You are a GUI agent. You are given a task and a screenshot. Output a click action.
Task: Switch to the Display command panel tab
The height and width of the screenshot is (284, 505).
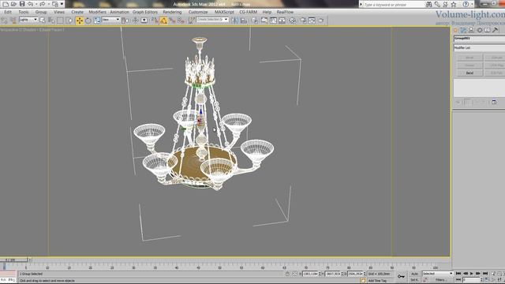pyautogui.click(x=488, y=30)
